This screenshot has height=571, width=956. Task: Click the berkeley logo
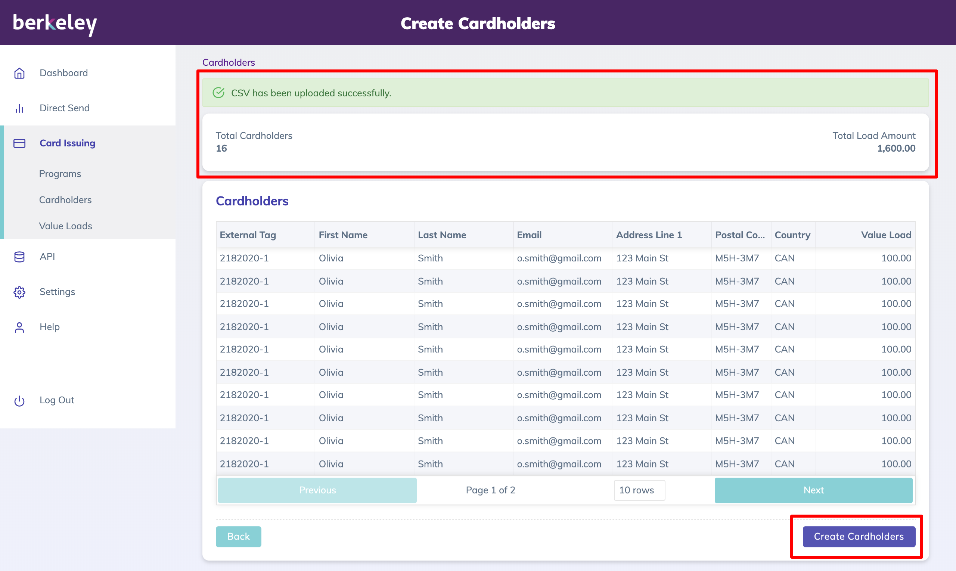click(55, 23)
